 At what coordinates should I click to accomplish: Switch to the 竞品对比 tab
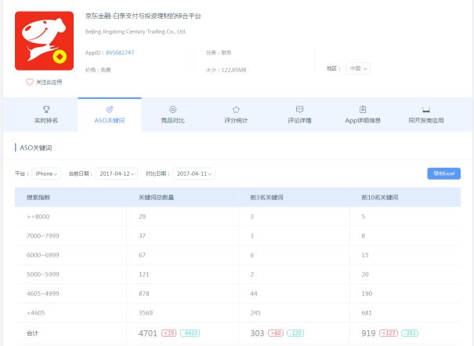[x=172, y=115]
